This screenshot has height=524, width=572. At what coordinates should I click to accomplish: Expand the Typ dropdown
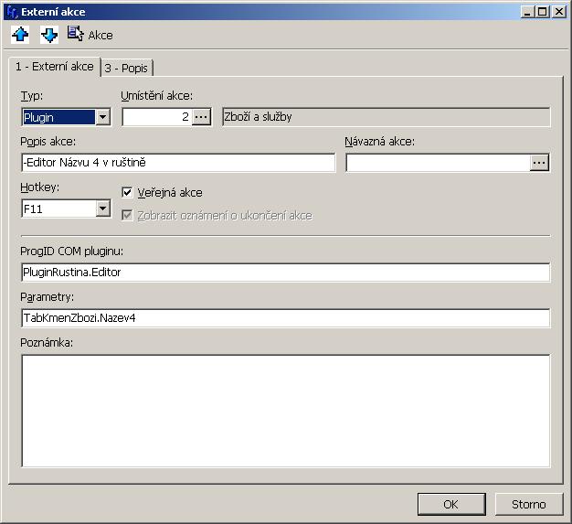103,117
